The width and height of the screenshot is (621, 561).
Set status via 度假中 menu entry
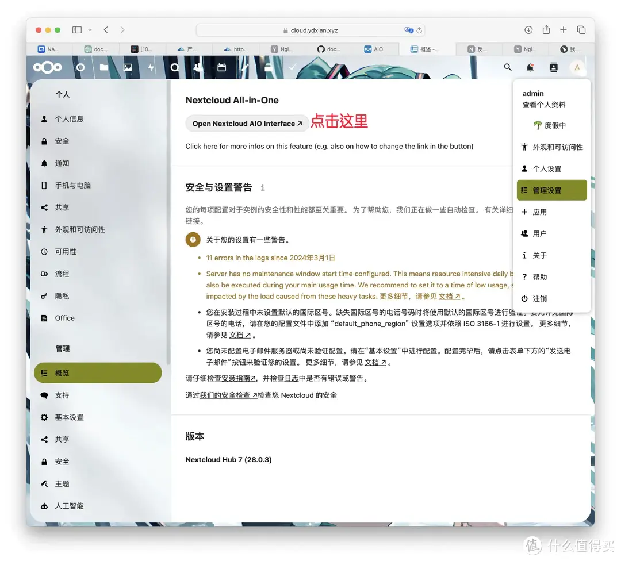pos(551,125)
